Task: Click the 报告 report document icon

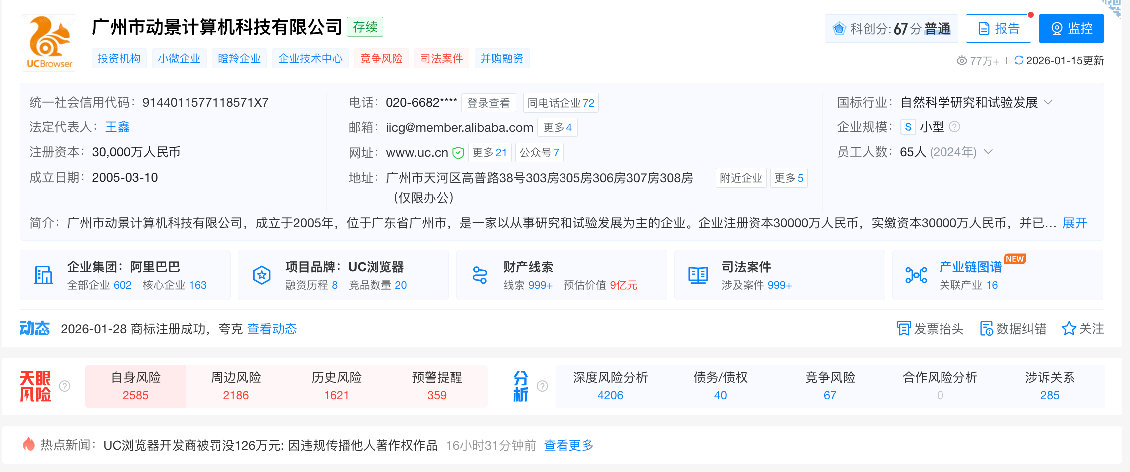Action: [983, 28]
